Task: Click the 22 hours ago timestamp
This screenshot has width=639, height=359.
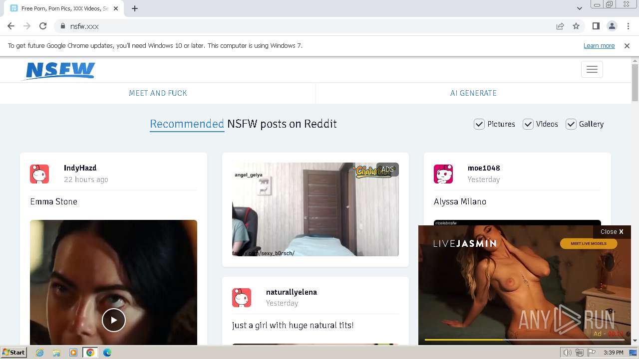Action: pyautogui.click(x=86, y=179)
